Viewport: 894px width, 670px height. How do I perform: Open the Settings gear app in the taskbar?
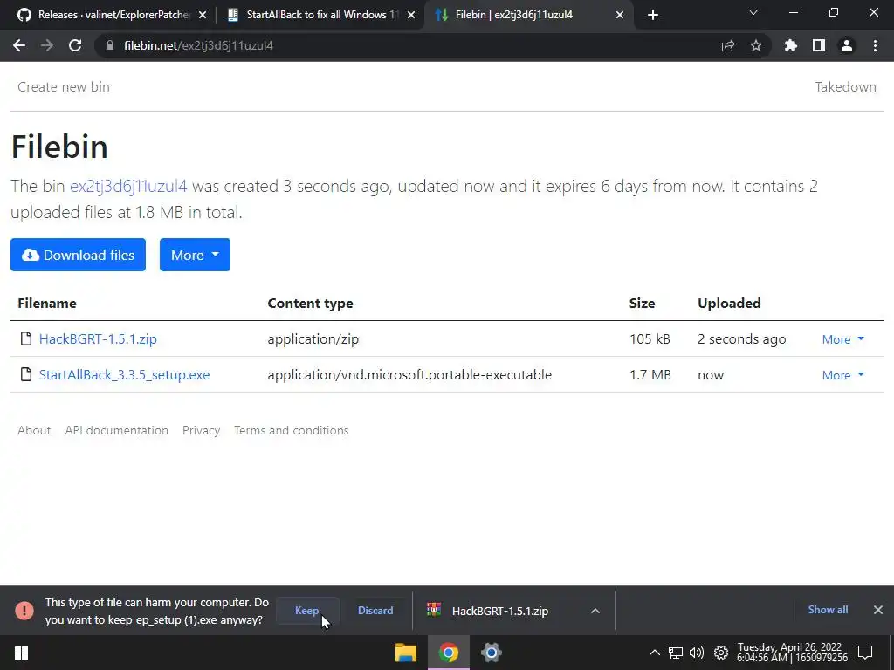pos(491,653)
